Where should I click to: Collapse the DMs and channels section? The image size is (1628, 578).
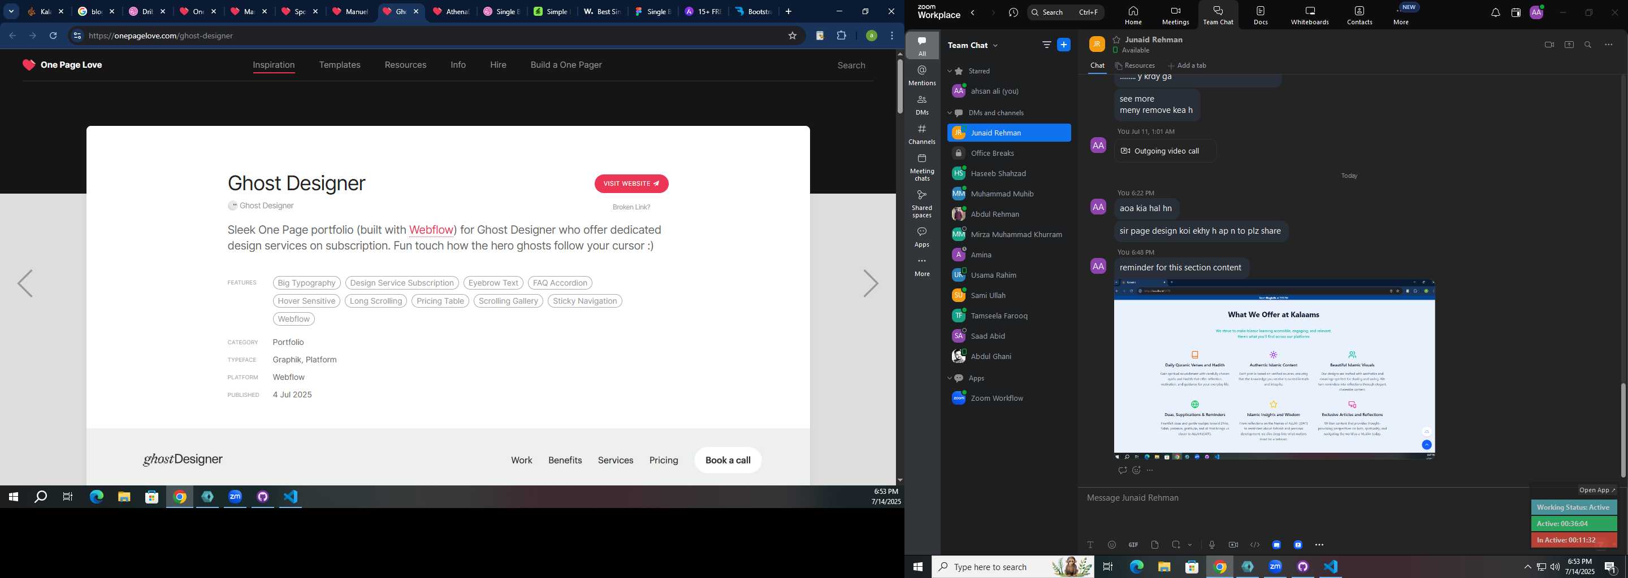[949, 113]
